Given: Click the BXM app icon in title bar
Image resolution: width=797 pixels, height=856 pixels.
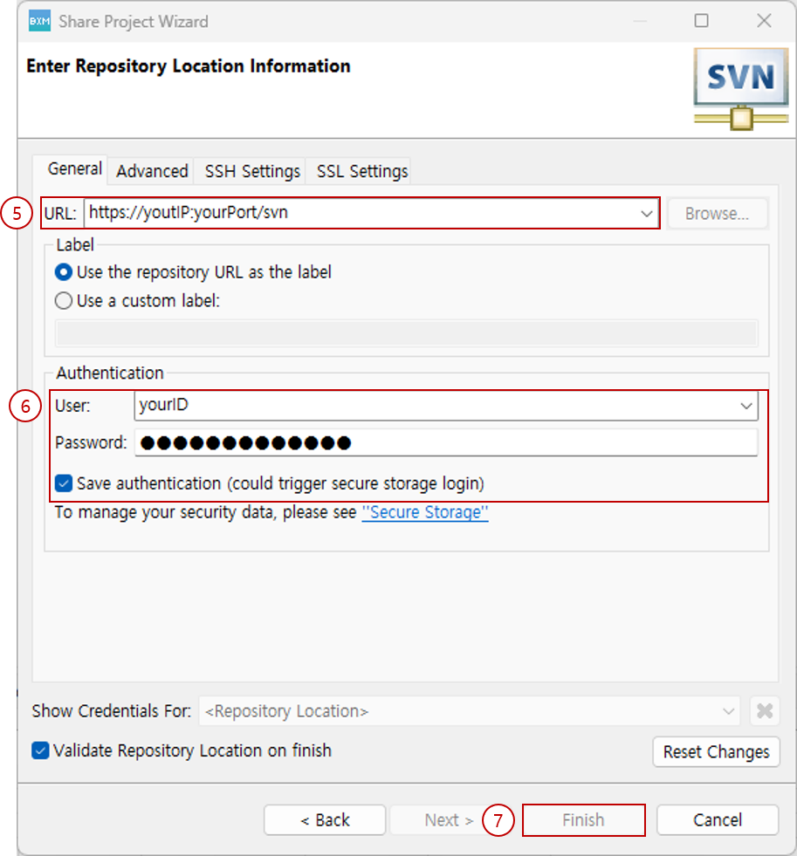Looking at the screenshot, I should (x=40, y=22).
